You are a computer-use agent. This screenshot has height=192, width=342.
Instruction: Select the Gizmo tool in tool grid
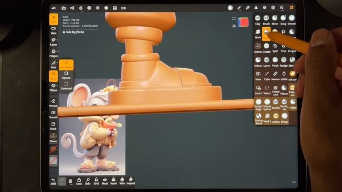(x=258, y=48)
